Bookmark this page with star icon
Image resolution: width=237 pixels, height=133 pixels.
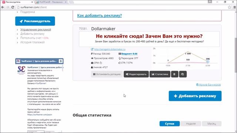[x=229, y=7]
